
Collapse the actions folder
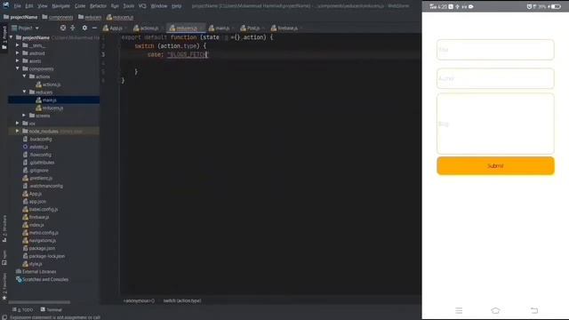click(24, 76)
